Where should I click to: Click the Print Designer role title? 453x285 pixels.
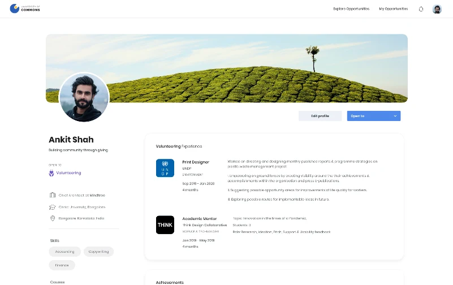point(196,162)
